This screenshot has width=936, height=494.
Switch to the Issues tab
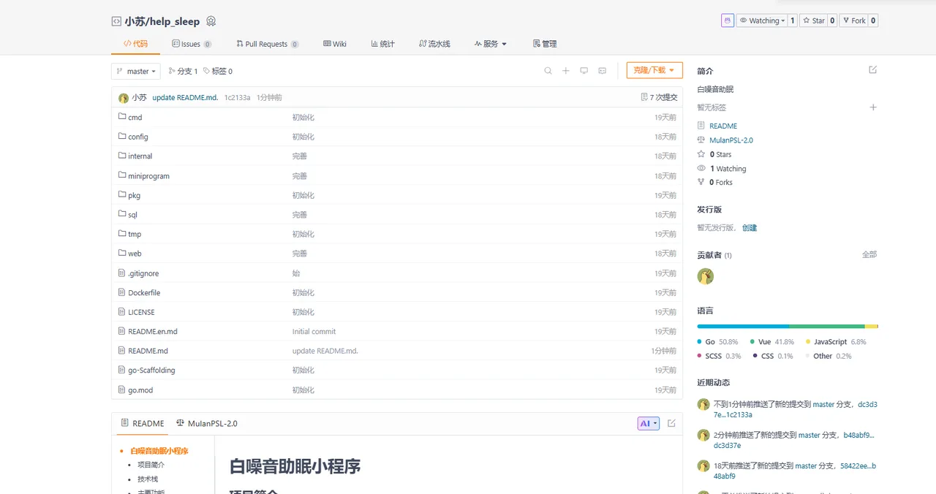tap(192, 44)
